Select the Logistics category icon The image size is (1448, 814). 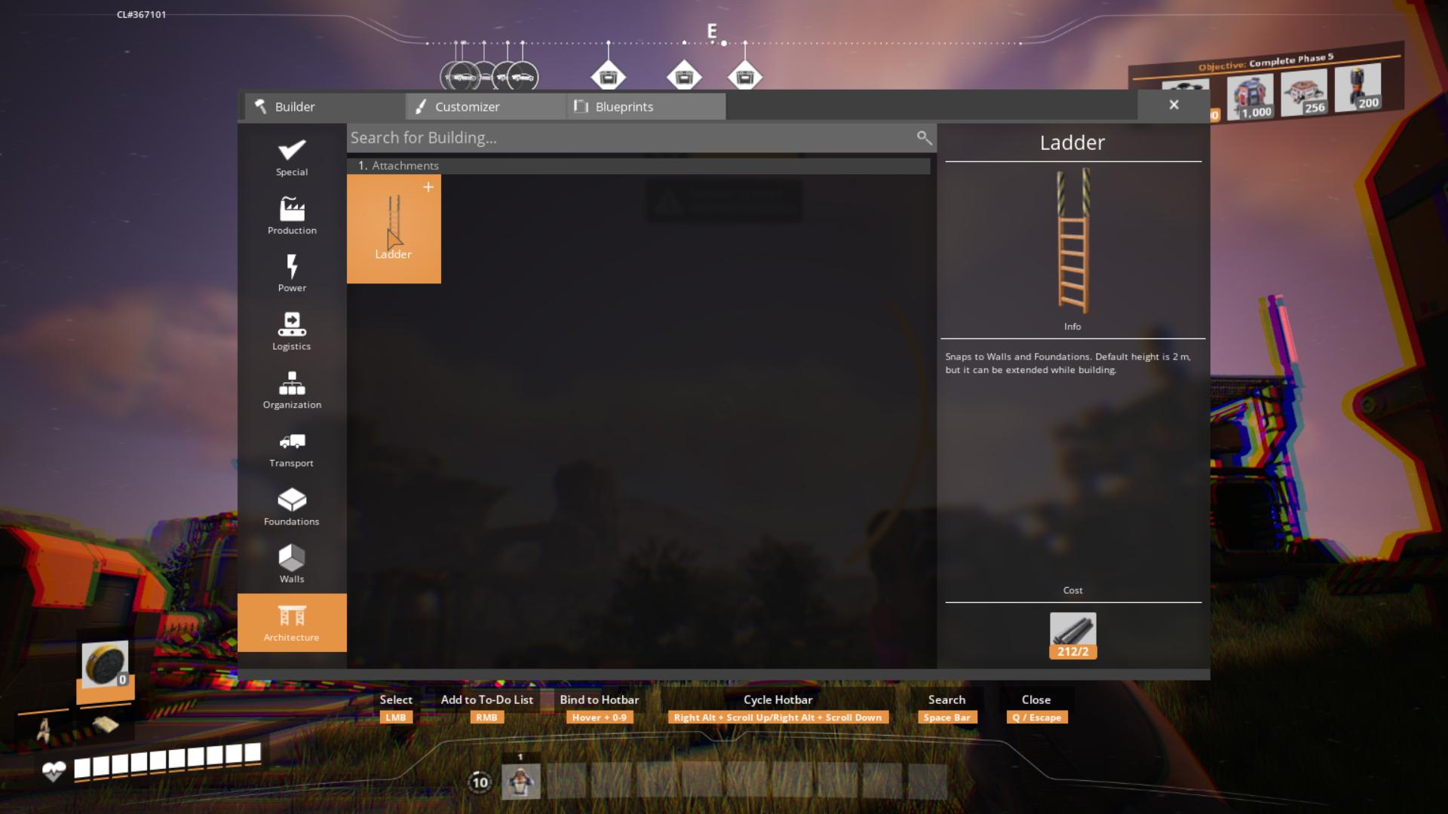coord(291,329)
